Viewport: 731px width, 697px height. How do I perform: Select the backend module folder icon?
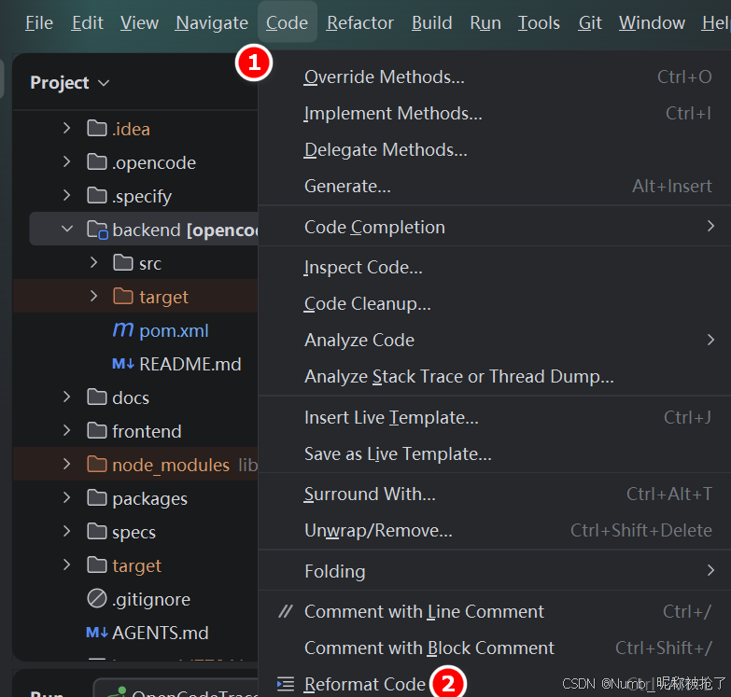[97, 230]
